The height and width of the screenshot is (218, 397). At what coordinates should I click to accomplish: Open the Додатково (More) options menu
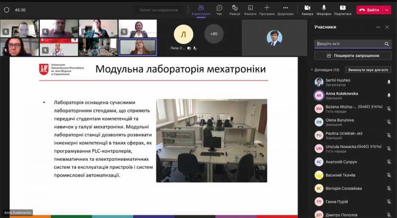click(x=285, y=10)
